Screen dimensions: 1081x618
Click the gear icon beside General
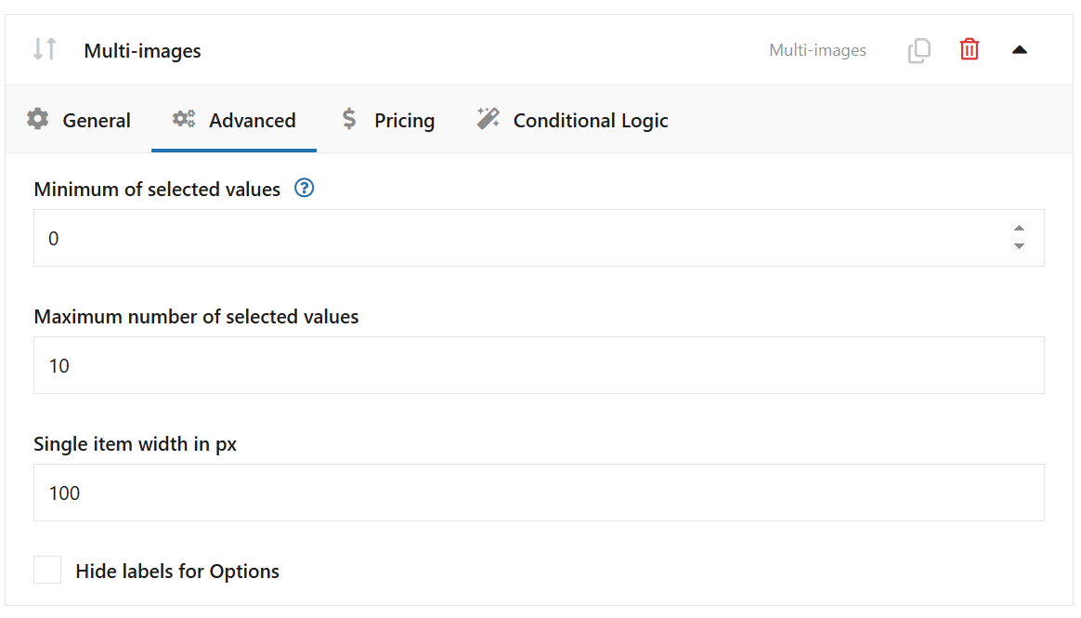37,119
